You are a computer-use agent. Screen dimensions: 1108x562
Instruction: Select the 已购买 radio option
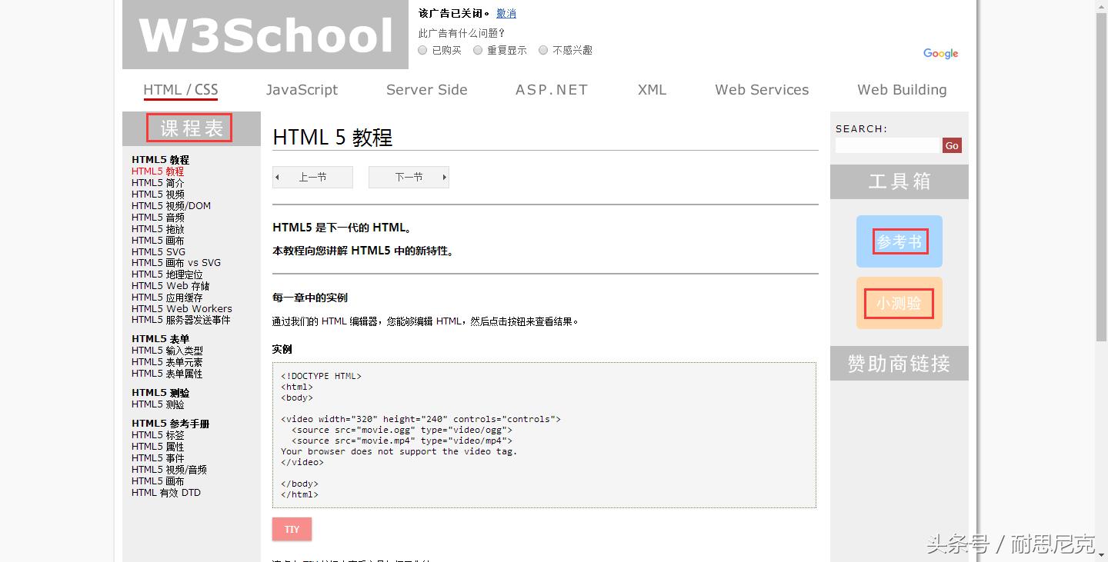point(422,49)
